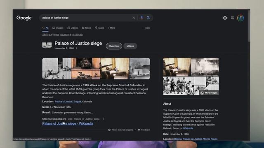Open three-dot menu next to Wikipedia URL

[104, 119]
